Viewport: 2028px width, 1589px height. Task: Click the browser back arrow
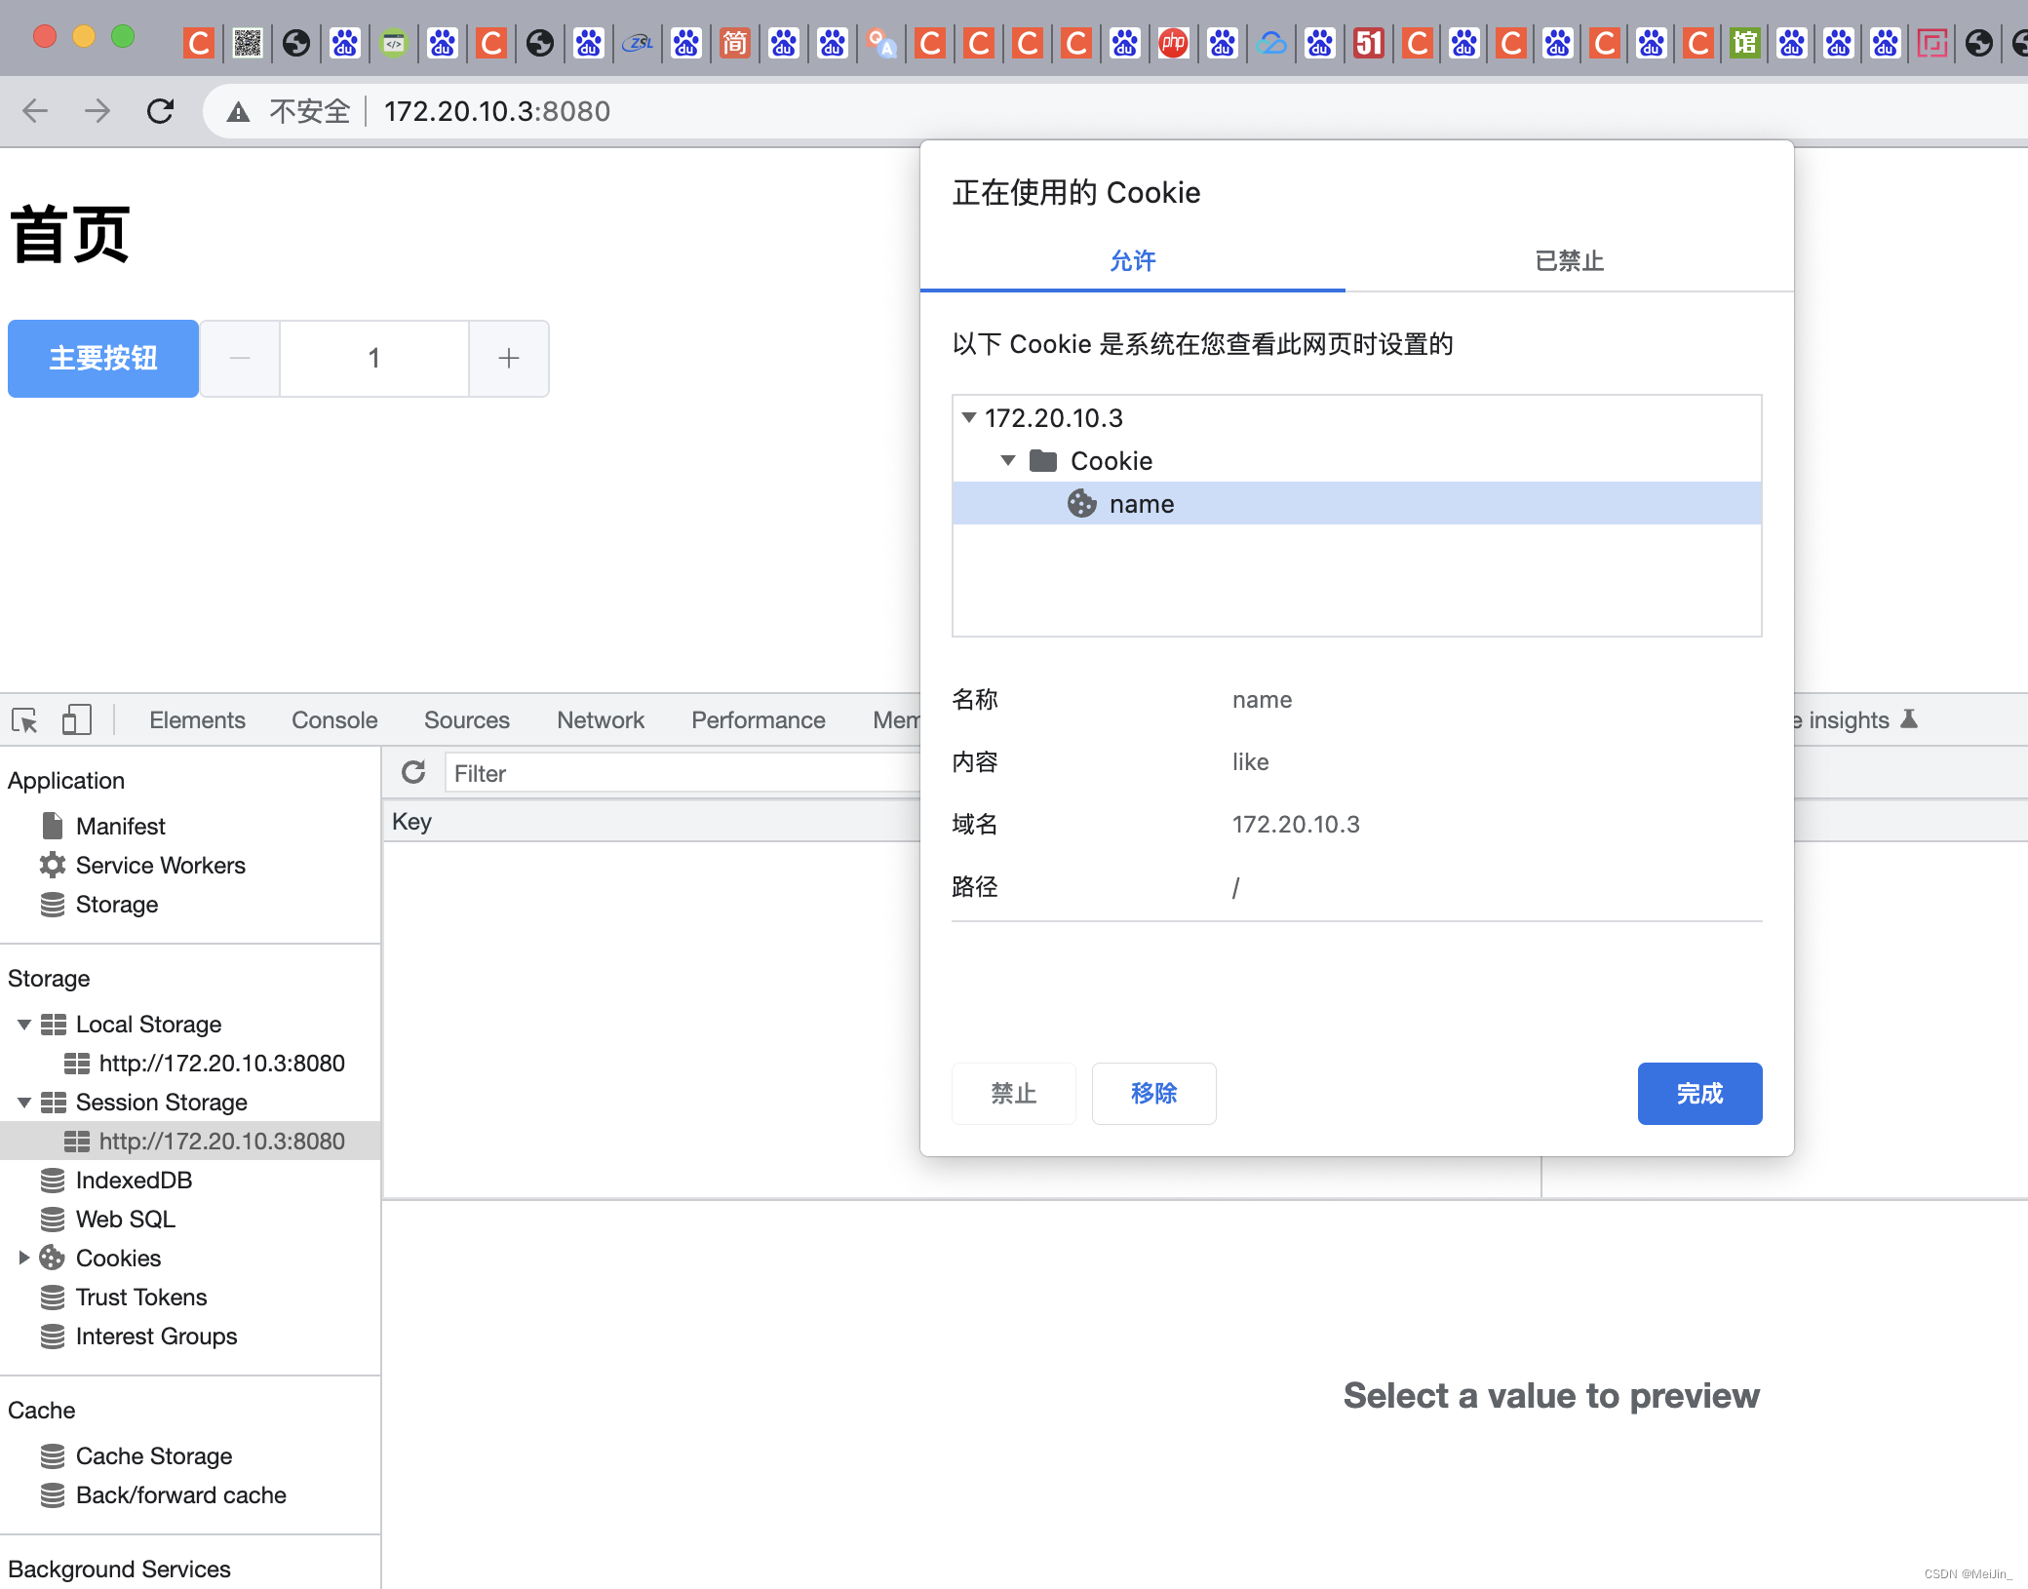[35, 111]
